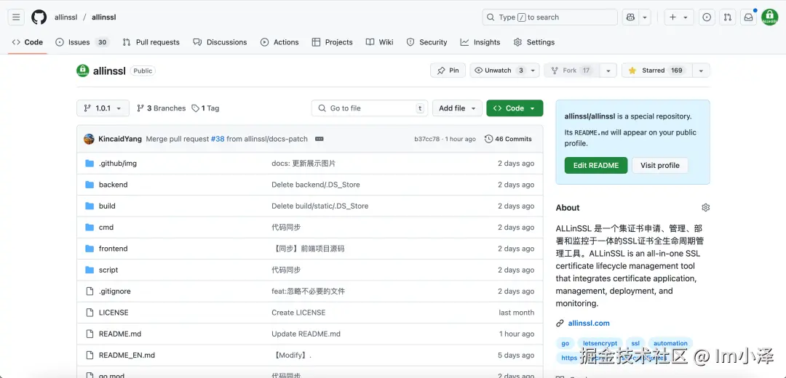Open the .gitignore file

point(115,291)
